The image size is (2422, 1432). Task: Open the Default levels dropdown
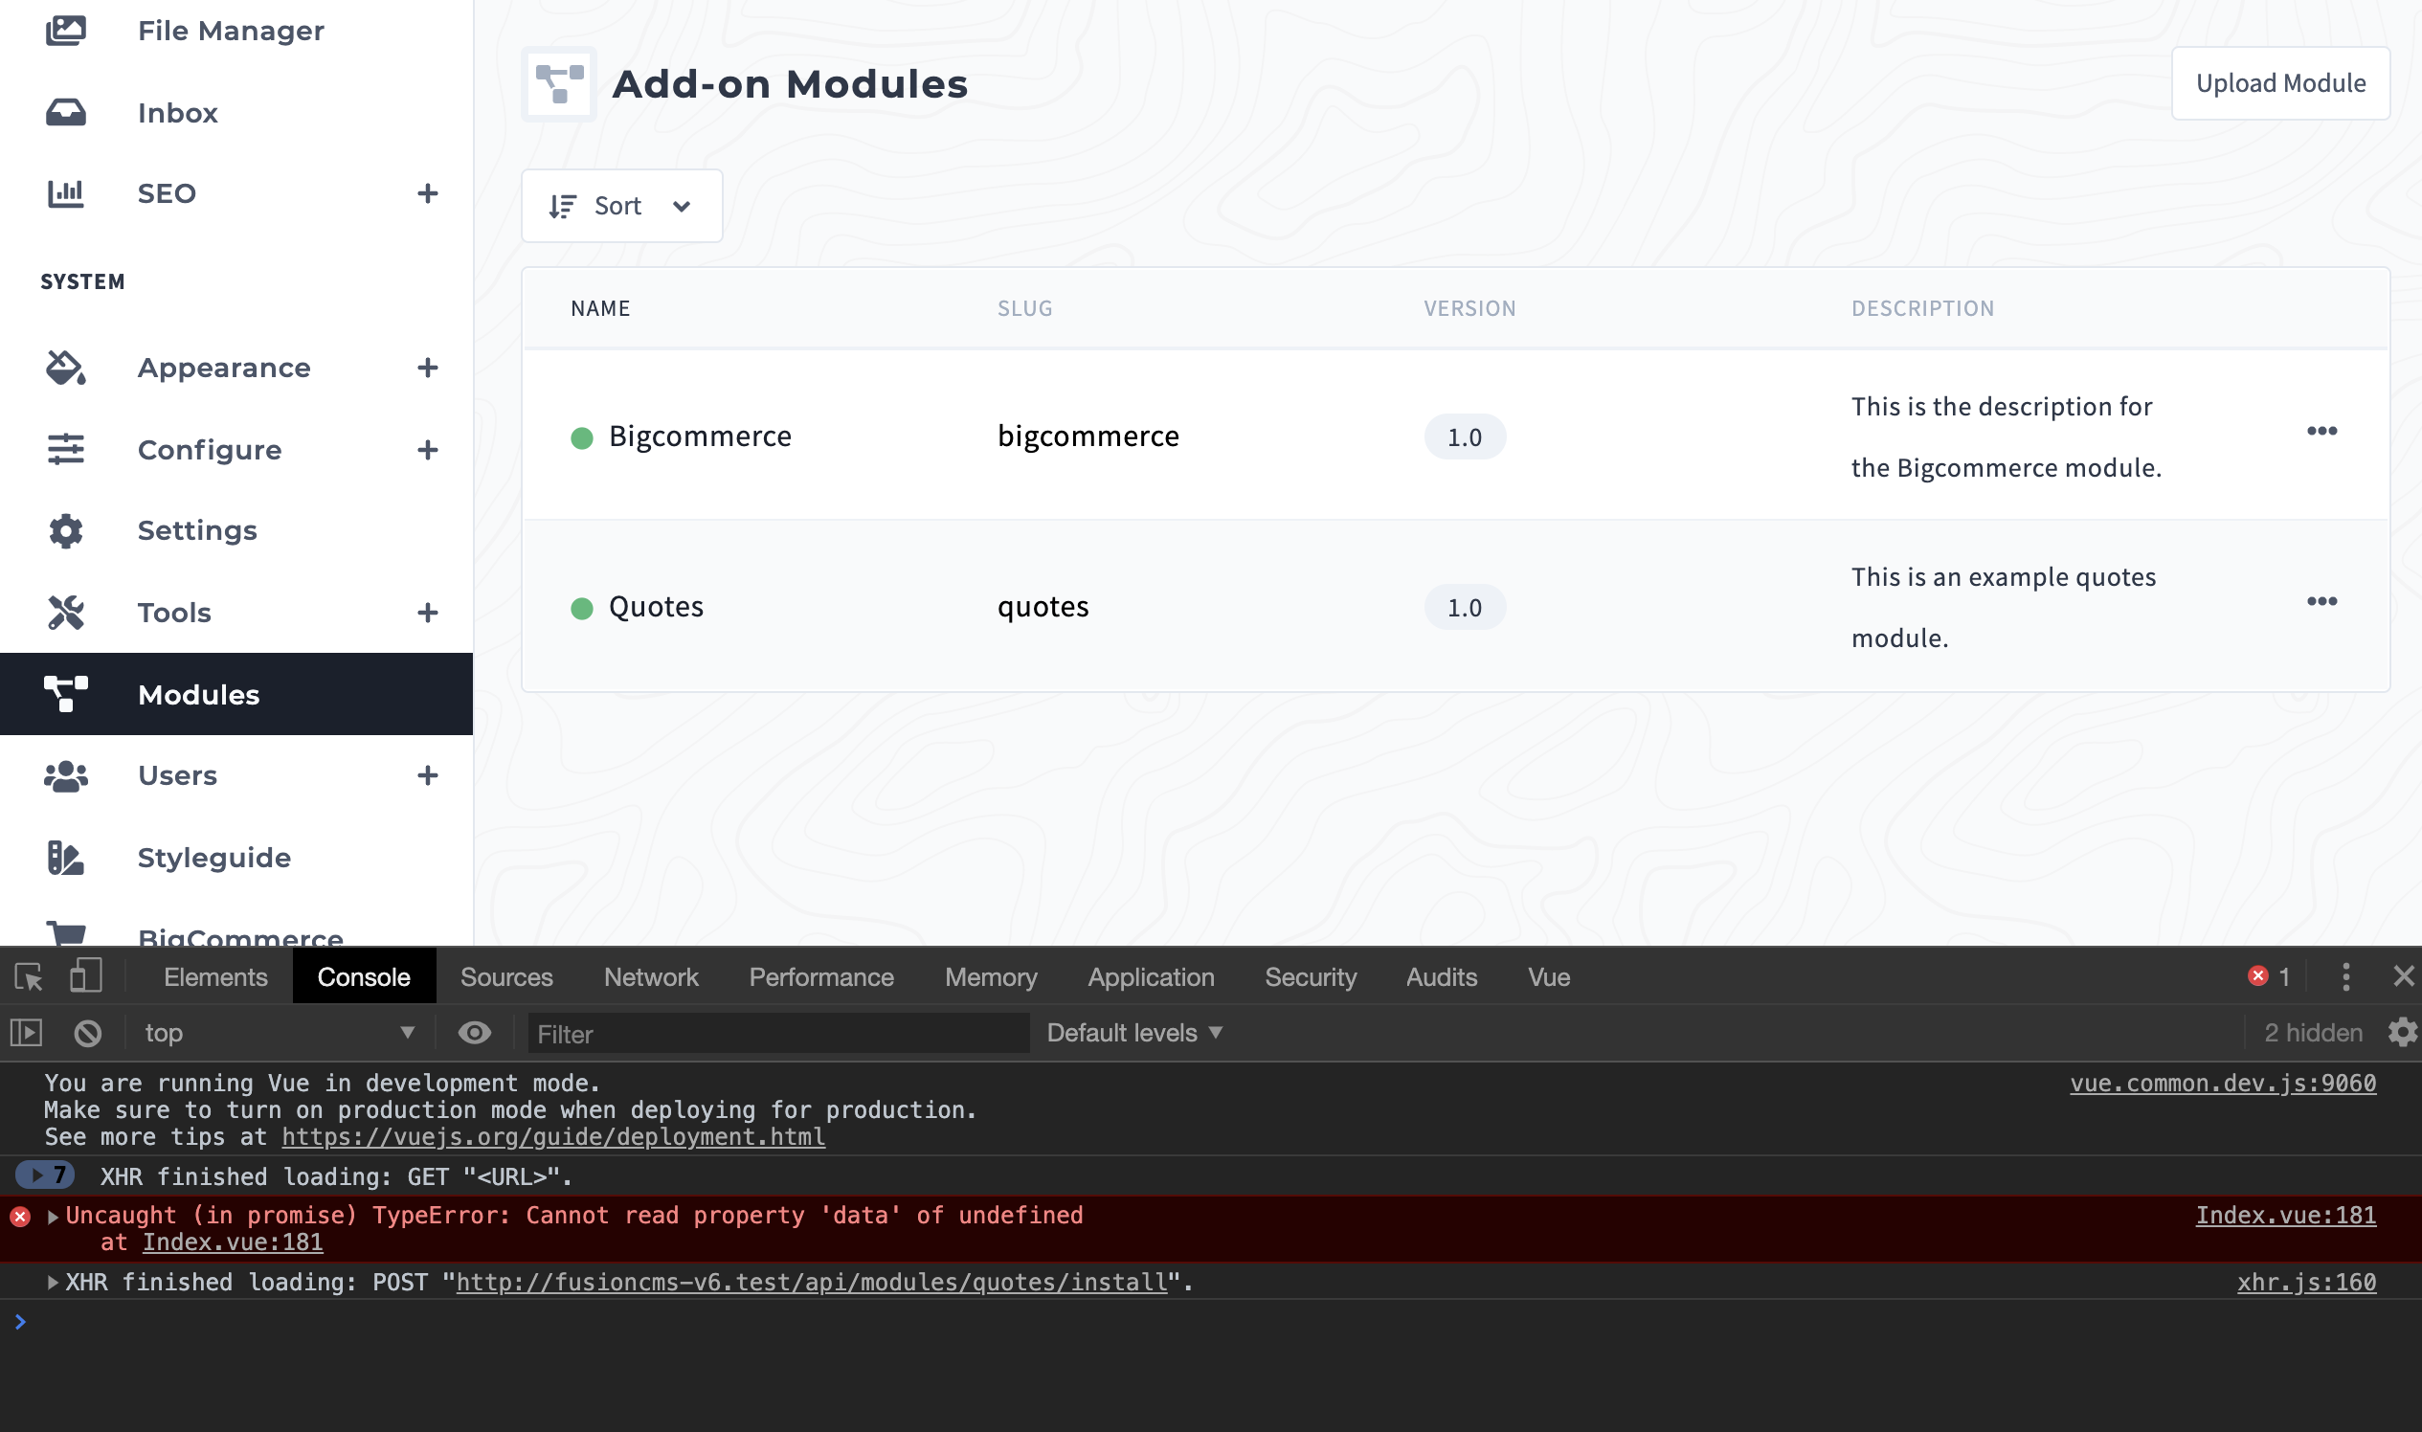(x=1132, y=1032)
